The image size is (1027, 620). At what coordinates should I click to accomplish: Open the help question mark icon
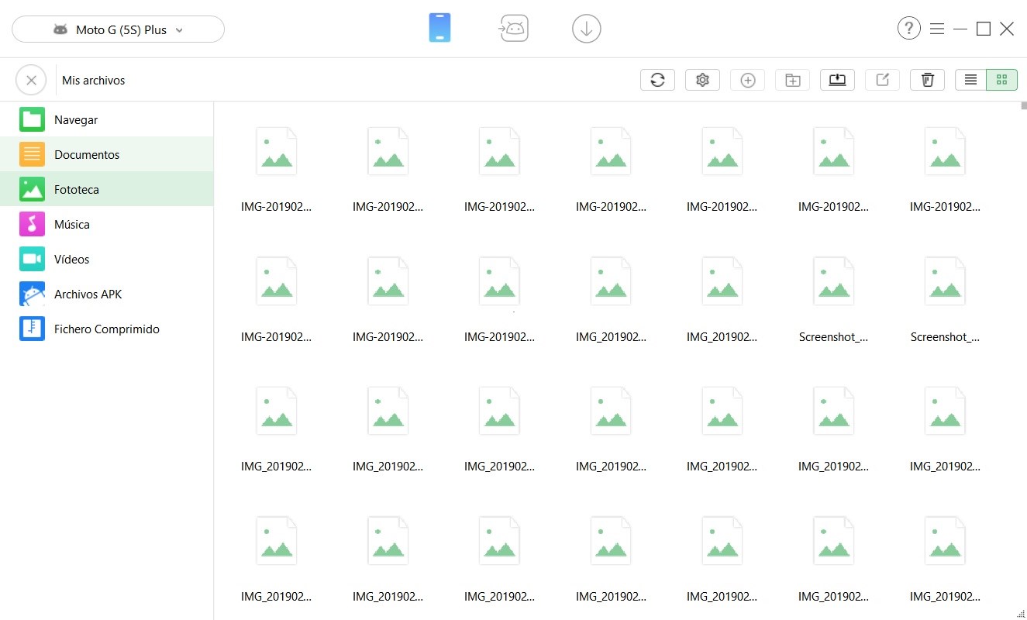coord(908,29)
